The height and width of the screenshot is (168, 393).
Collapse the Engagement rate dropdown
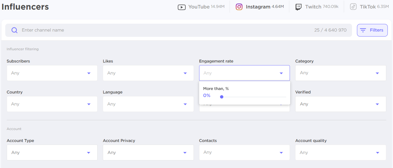[x=244, y=73]
